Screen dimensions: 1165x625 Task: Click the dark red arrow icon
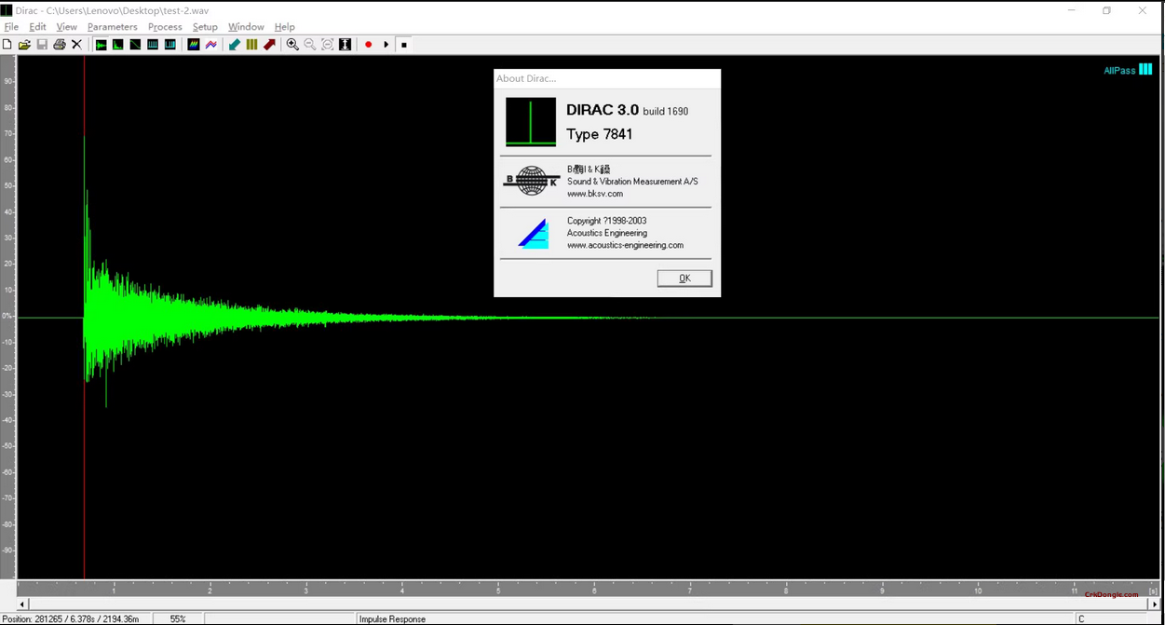[269, 45]
